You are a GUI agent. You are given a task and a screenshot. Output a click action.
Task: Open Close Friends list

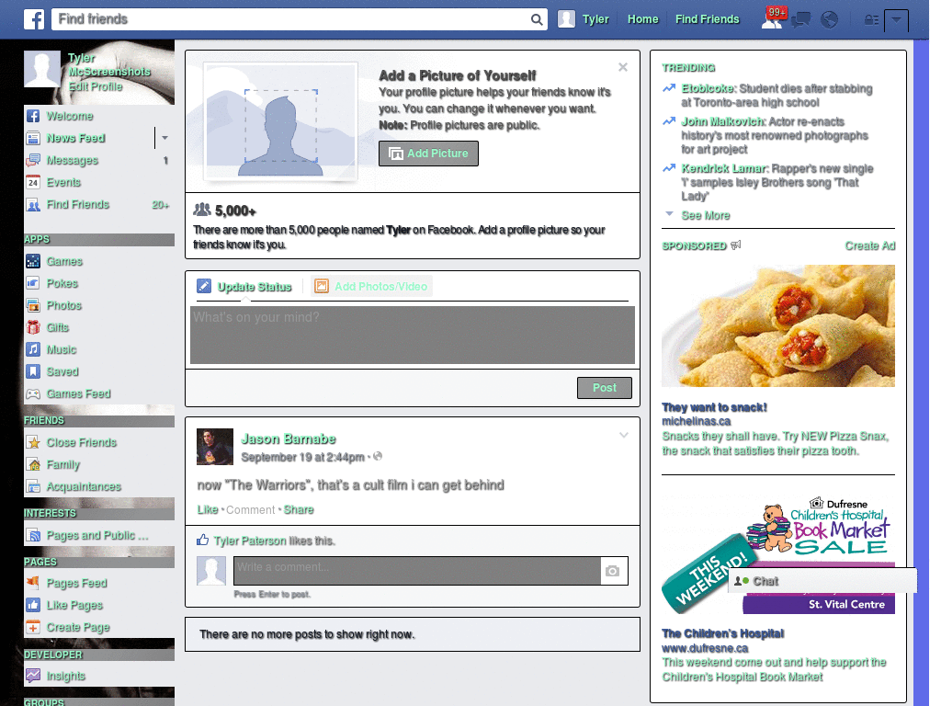(x=82, y=442)
